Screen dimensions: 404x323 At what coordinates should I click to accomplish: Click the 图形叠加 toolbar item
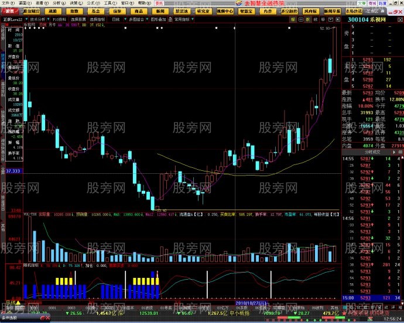[158, 19]
